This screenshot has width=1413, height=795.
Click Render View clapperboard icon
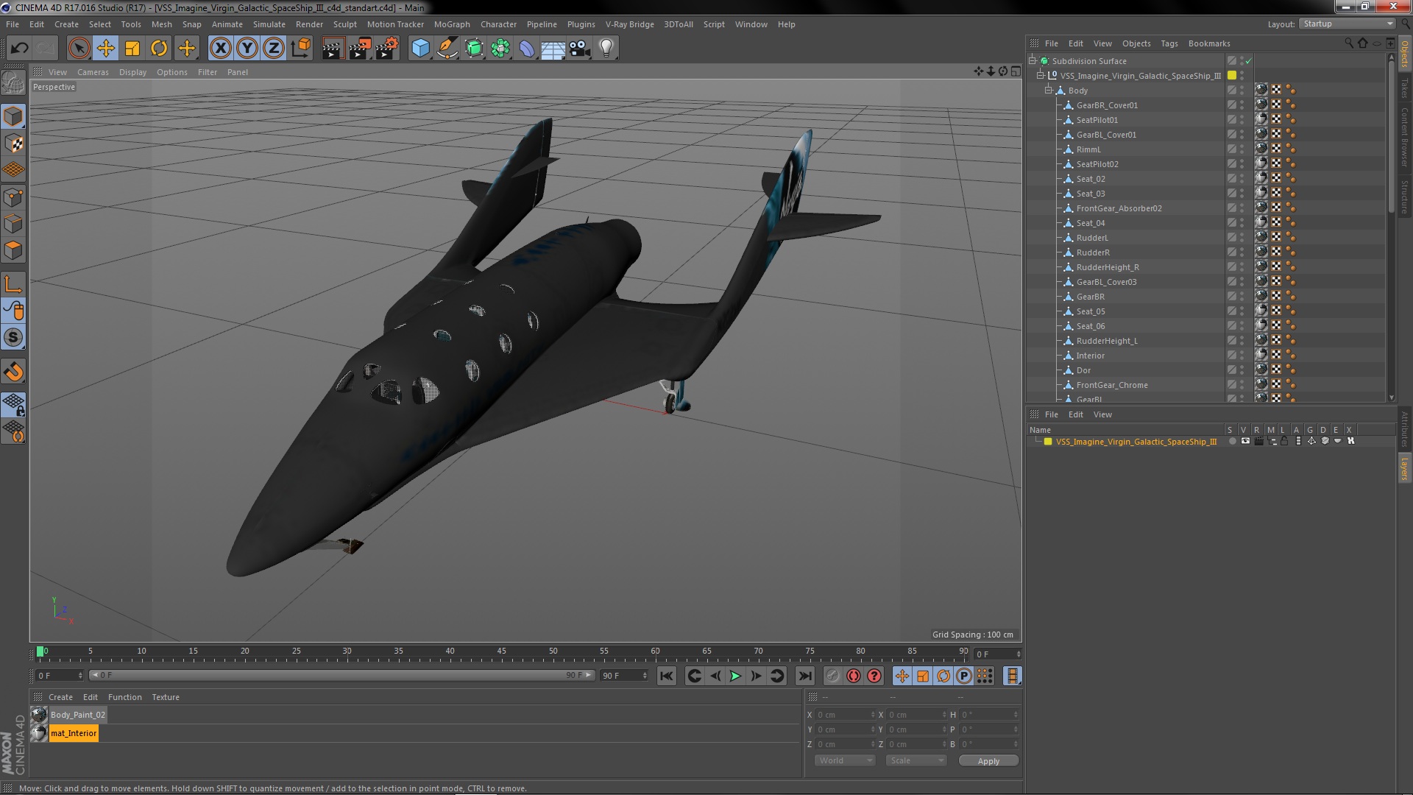(333, 49)
